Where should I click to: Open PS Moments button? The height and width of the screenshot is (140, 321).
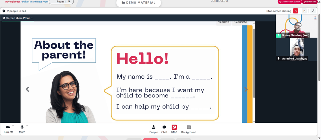[310, 2]
